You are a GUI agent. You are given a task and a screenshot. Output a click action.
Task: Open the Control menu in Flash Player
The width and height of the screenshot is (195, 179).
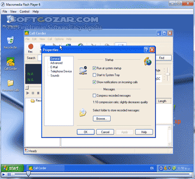tap(25, 12)
